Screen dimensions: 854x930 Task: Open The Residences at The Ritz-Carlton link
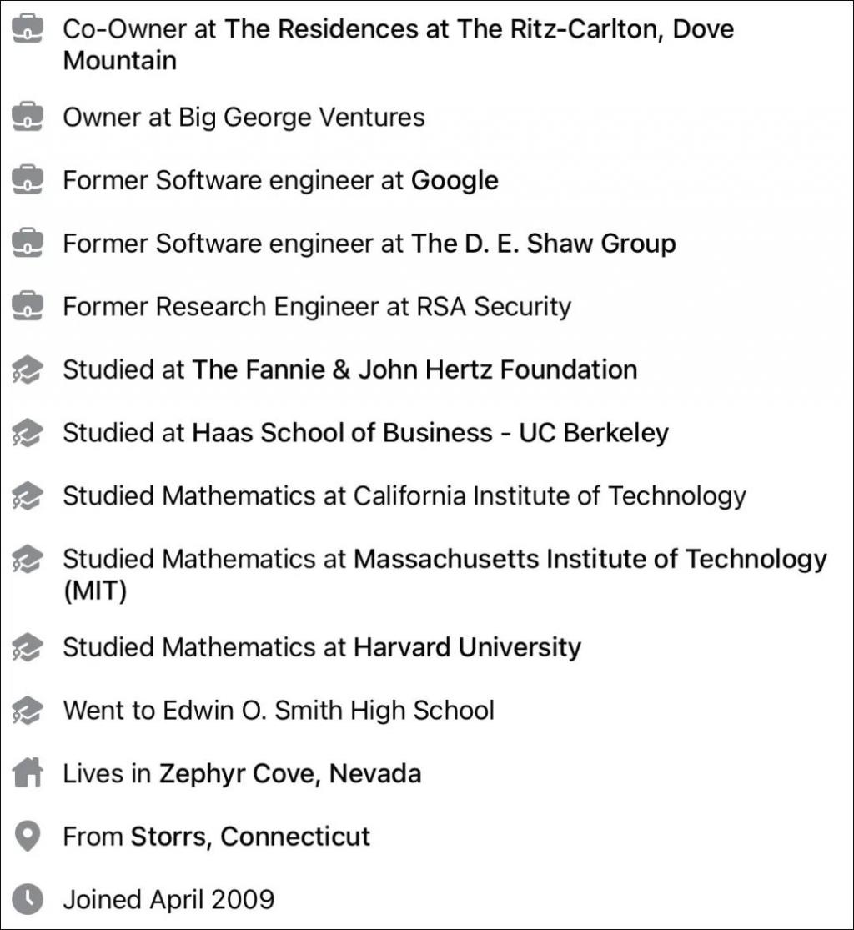pyautogui.click(x=399, y=44)
